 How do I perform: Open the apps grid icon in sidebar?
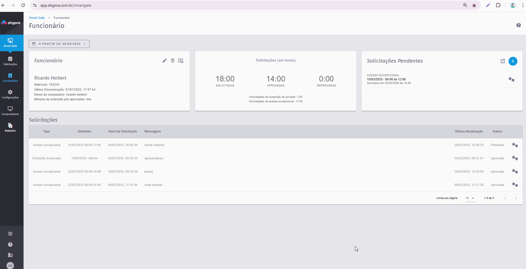click(10, 234)
